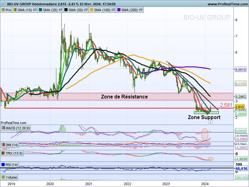Click the 2023 marker on the time axis
The height and width of the screenshot is (187, 249).
tap(166, 184)
